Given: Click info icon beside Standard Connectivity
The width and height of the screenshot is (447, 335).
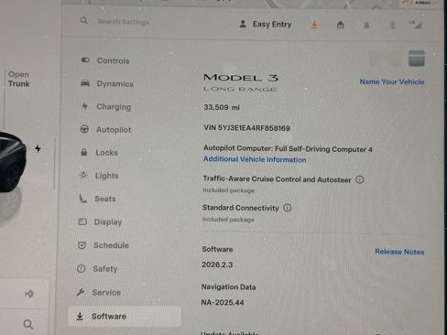Looking at the screenshot, I should point(288,208).
